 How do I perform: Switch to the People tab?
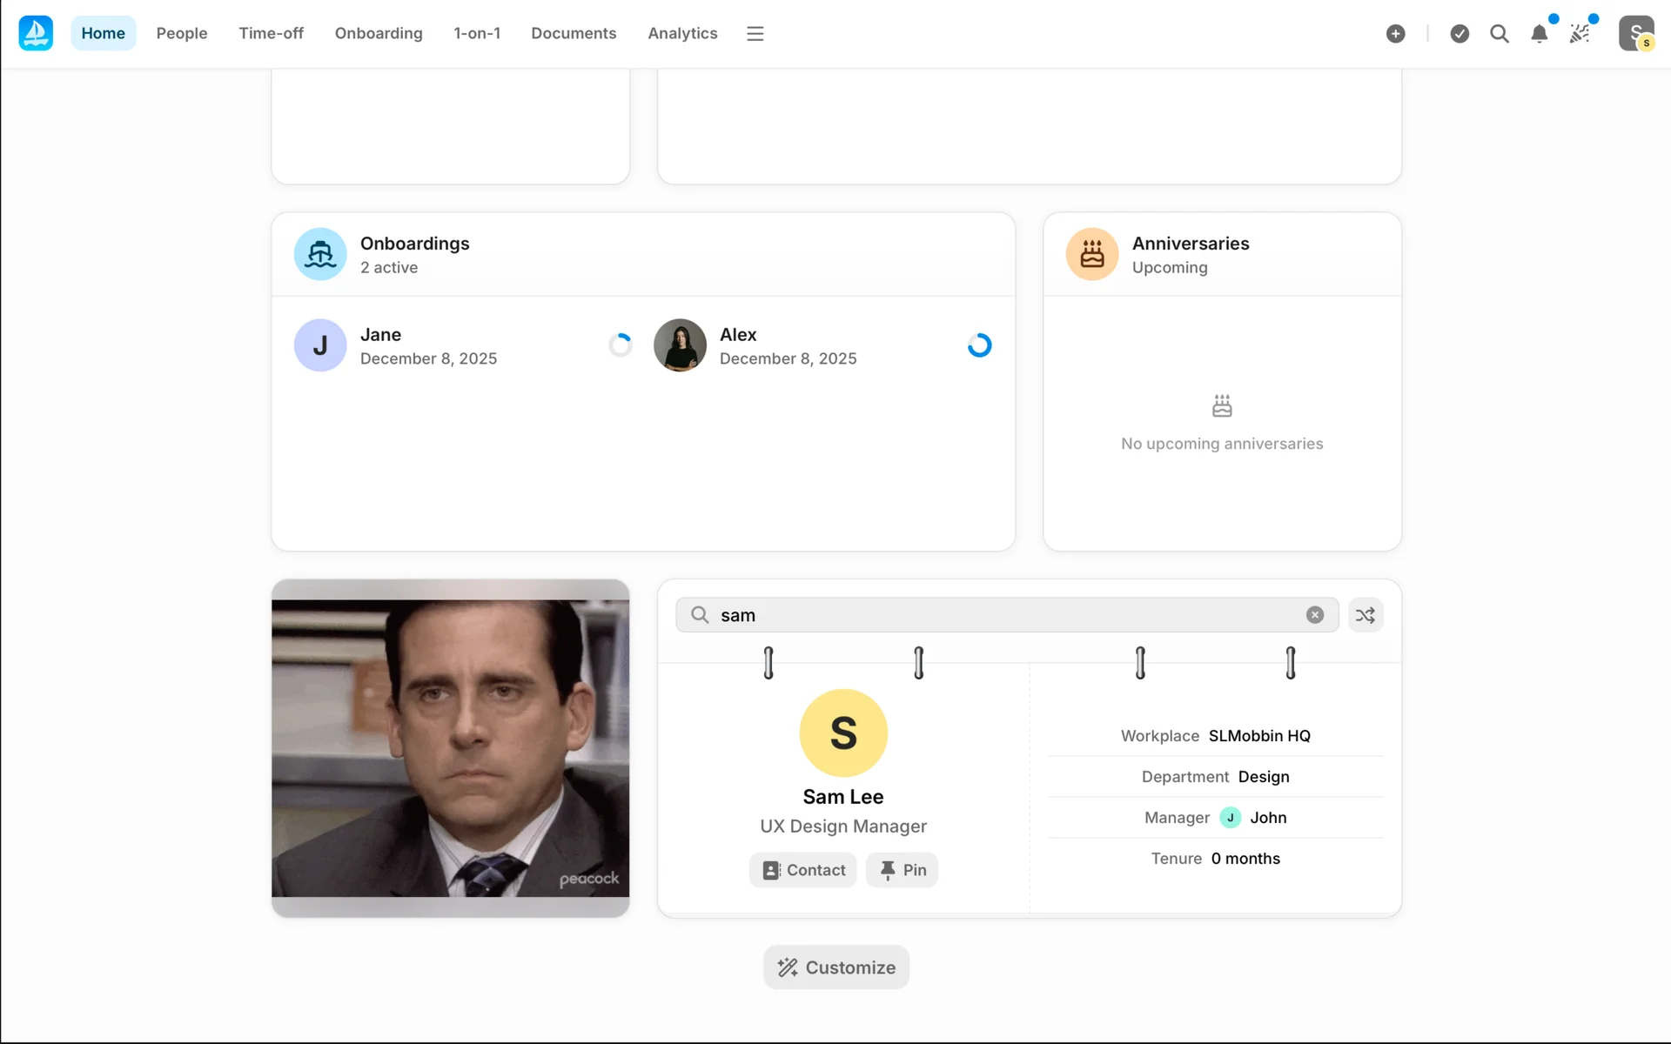pos(181,33)
